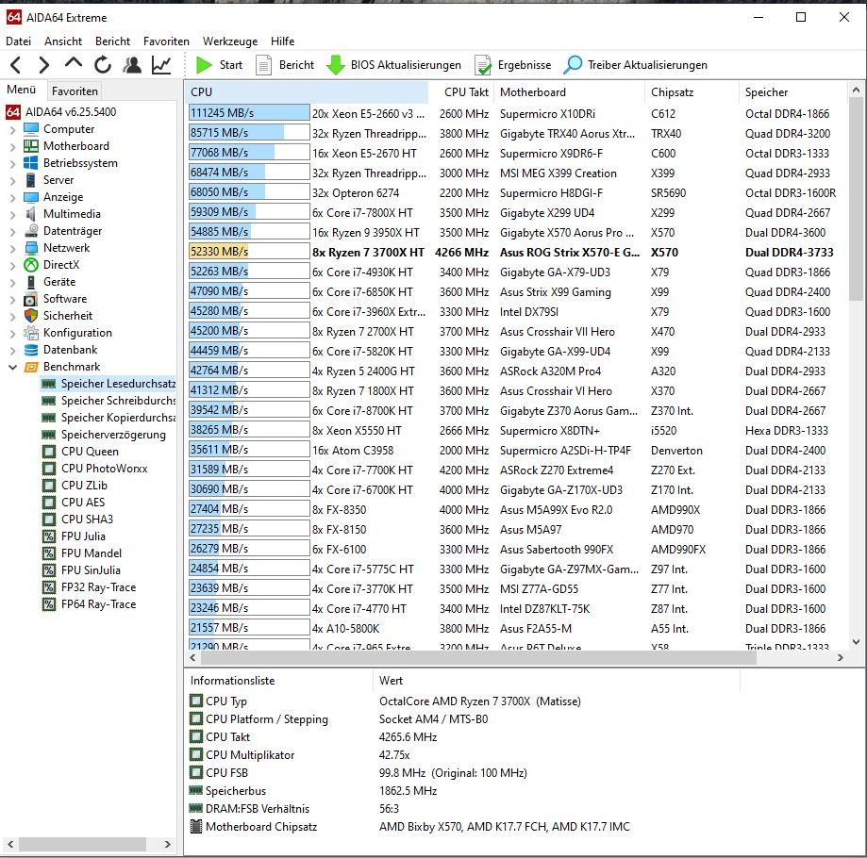867x858 pixels.
Task: Select the DirectX Xbox icon
Action: (31, 265)
